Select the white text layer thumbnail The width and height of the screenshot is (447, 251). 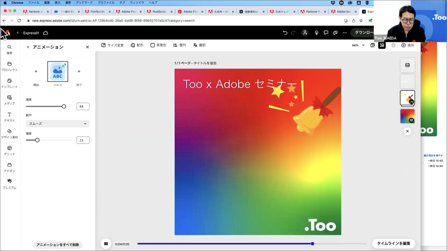408,81
